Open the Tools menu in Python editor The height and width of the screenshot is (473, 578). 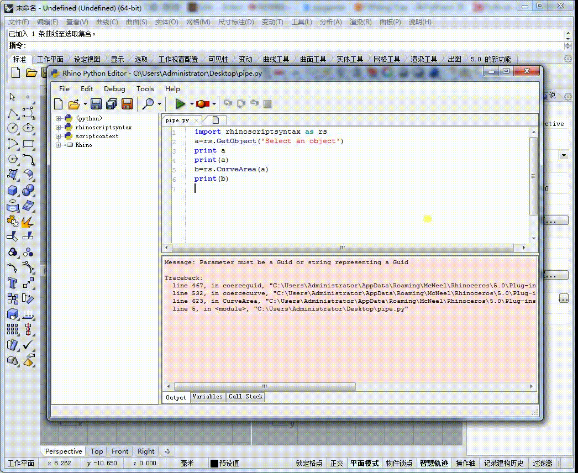pyautogui.click(x=145, y=89)
